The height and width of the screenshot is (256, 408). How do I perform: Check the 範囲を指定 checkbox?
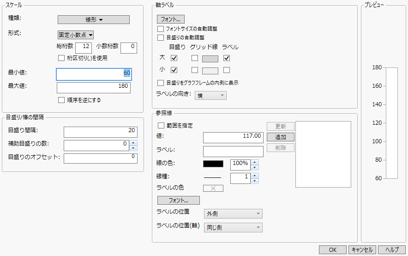[x=161, y=126]
